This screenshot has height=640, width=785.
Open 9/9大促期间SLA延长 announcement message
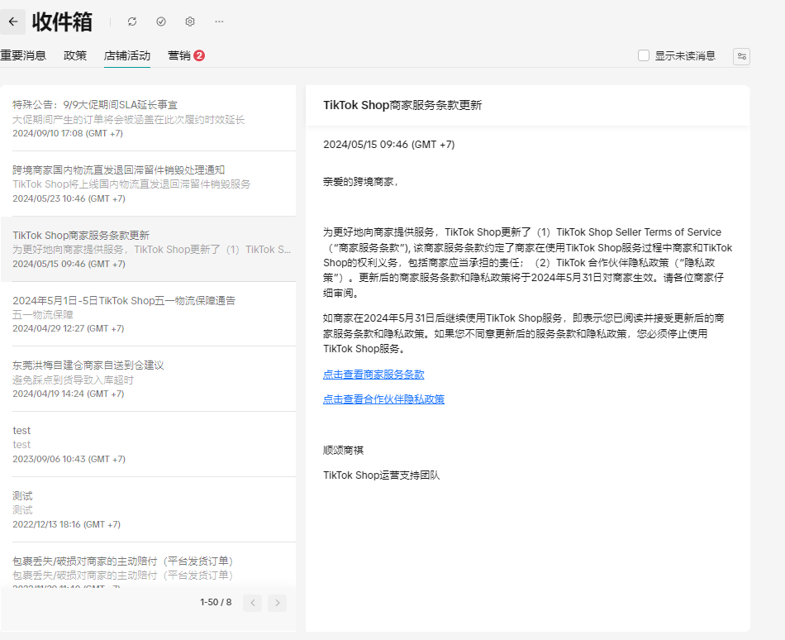point(149,118)
